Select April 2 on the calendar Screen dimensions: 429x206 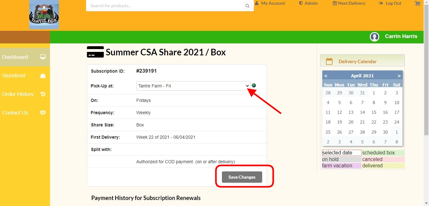pyautogui.click(x=385, y=93)
